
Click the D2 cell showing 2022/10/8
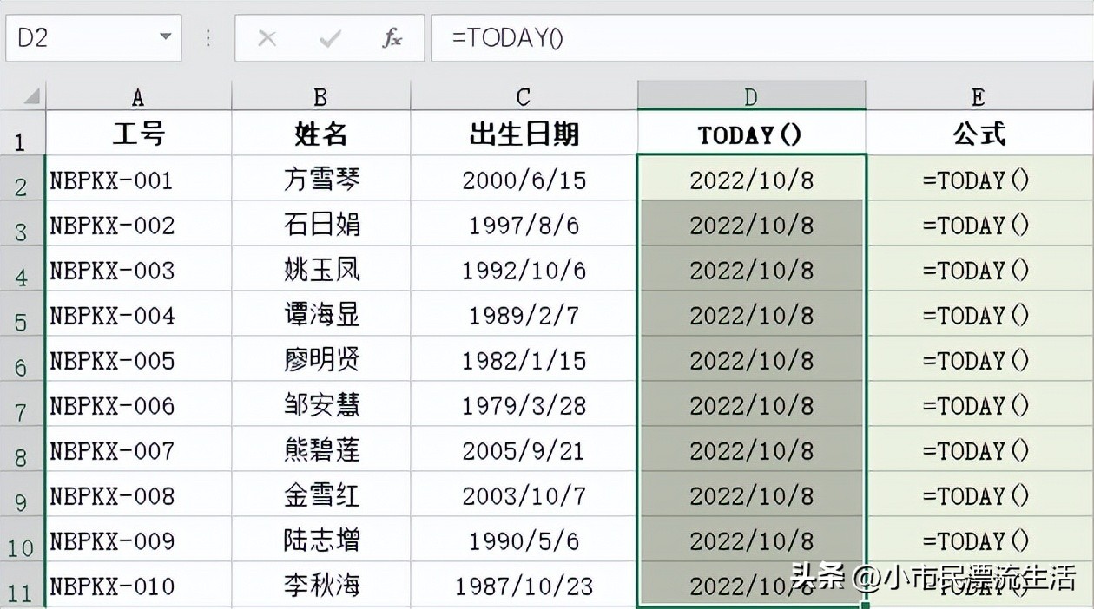tap(751, 180)
